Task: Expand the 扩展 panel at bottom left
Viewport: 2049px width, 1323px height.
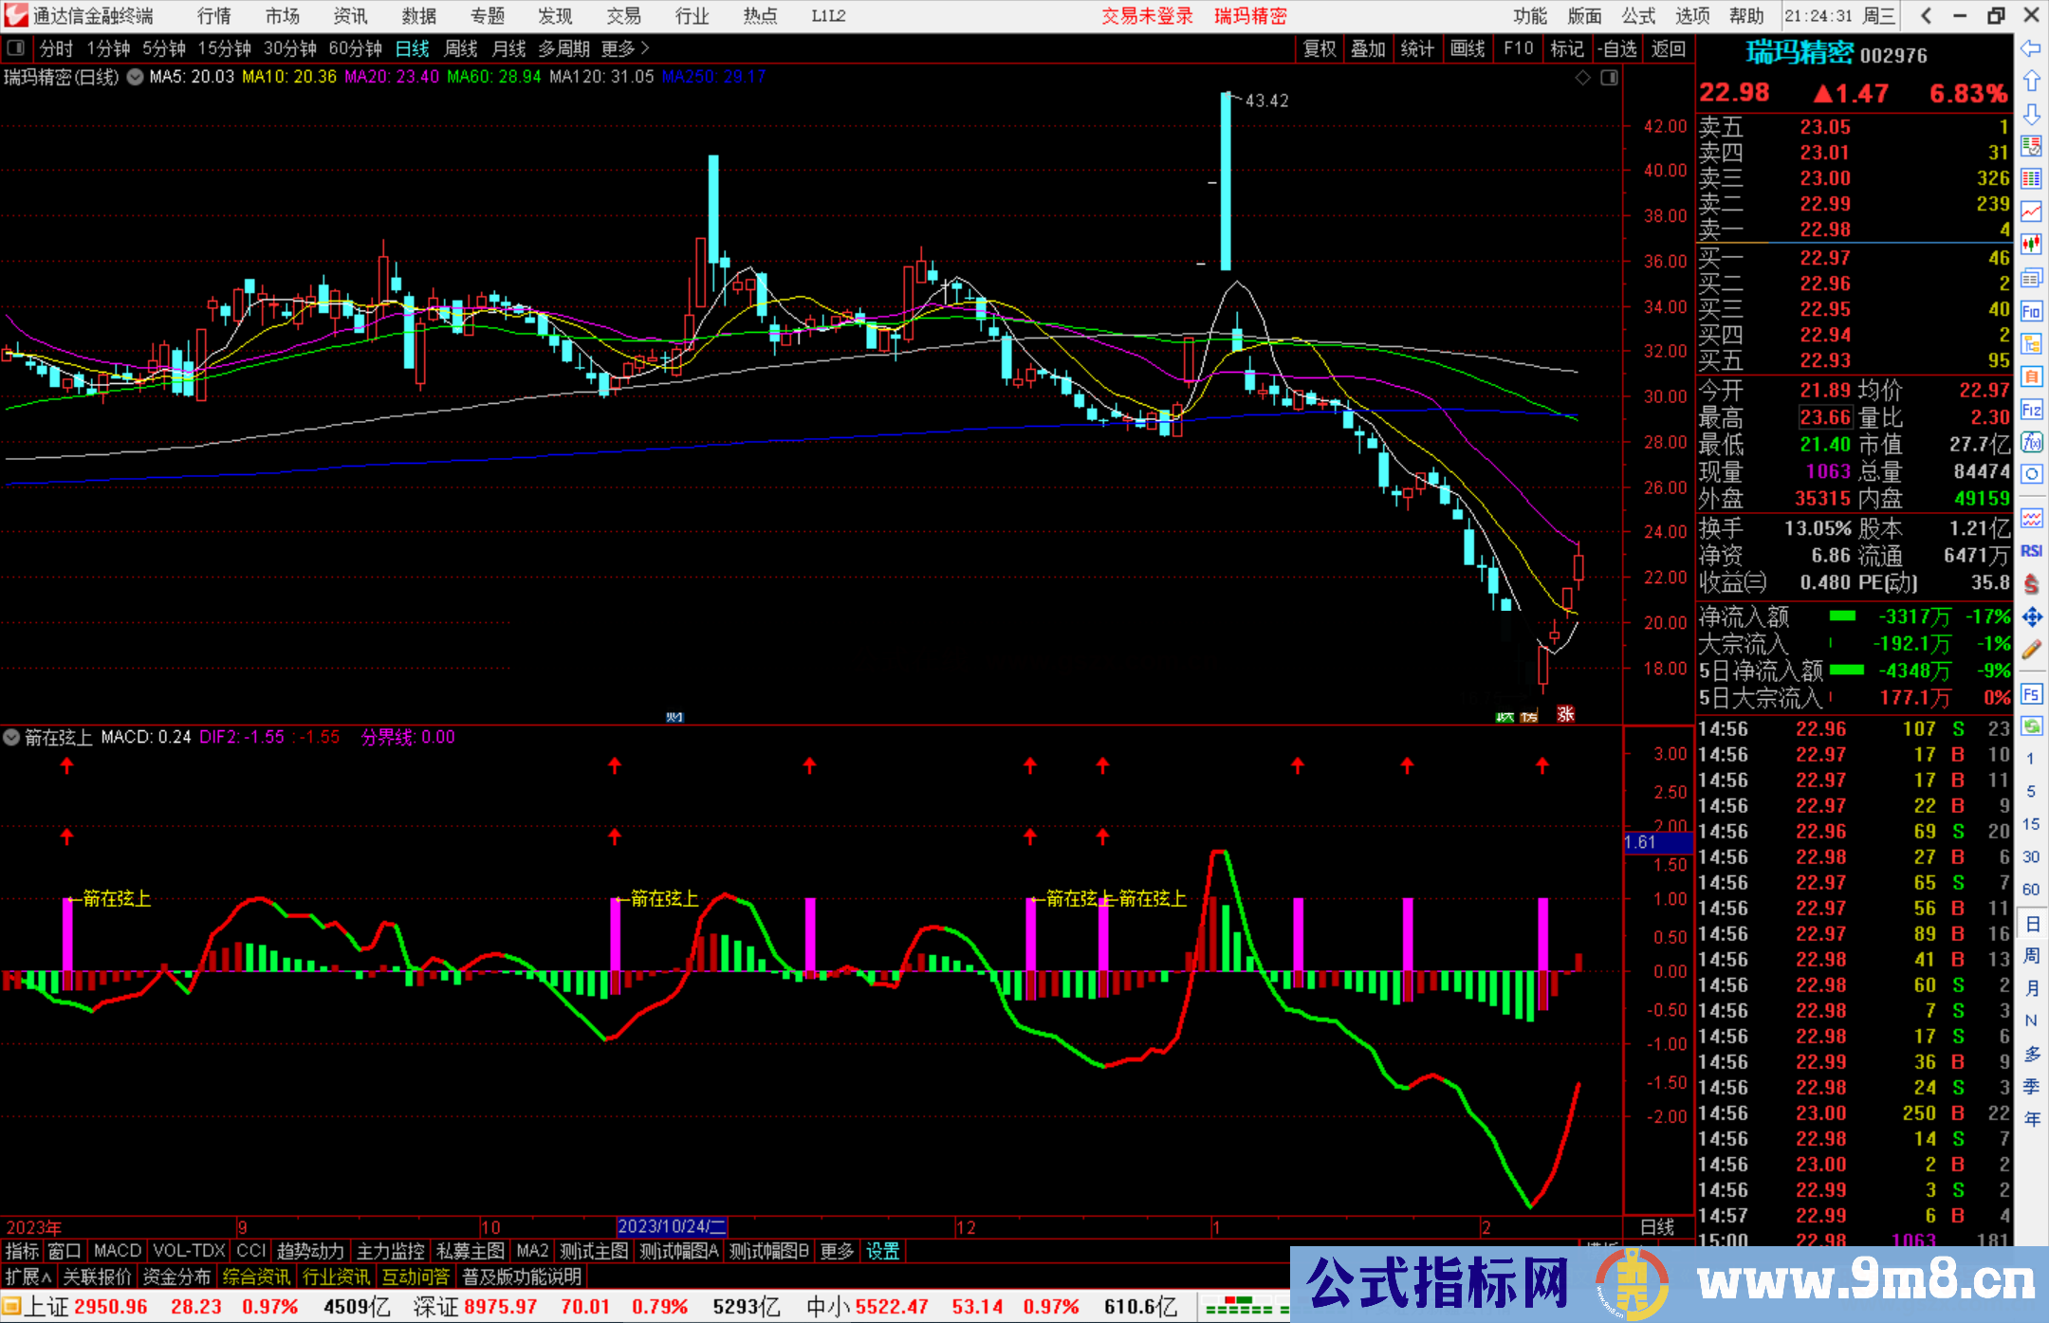Action: (x=28, y=1277)
